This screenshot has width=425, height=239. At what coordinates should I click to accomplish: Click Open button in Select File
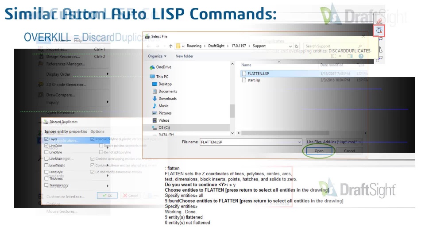click(x=319, y=151)
